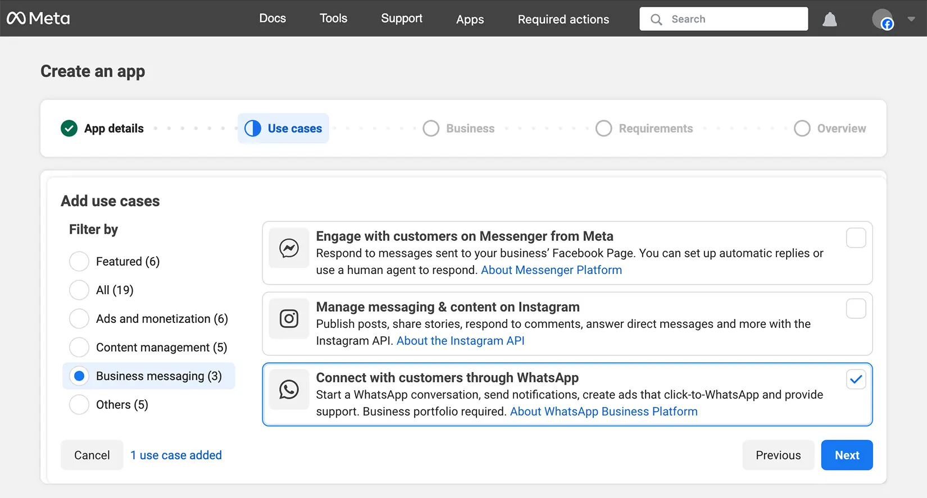The image size is (927, 498).
Task: Click the Cancel button
Action: [92, 455]
